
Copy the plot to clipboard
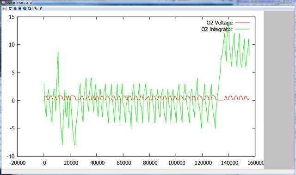[4, 8]
